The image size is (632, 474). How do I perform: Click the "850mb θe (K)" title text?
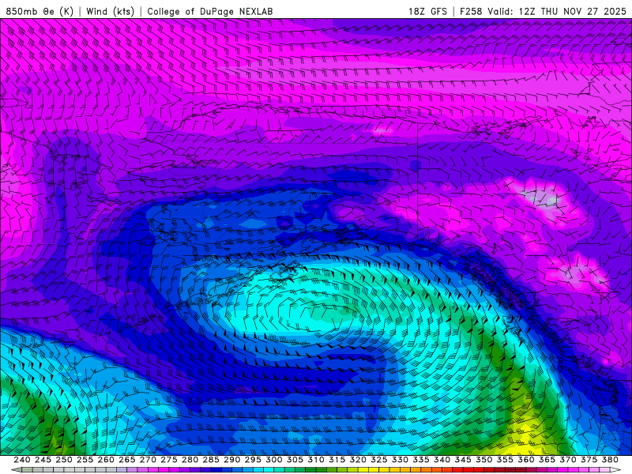pos(39,11)
